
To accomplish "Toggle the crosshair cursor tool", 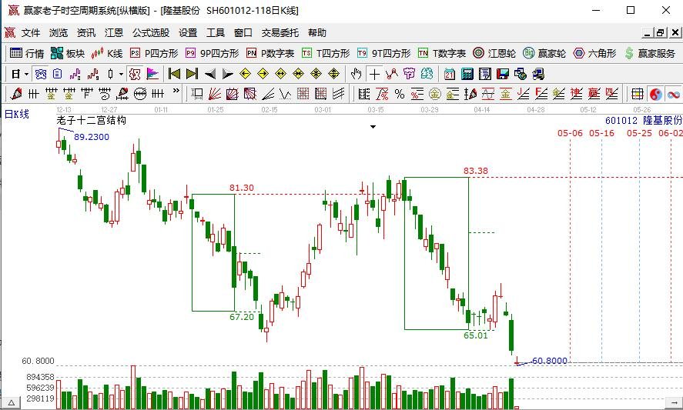I will point(374,74).
